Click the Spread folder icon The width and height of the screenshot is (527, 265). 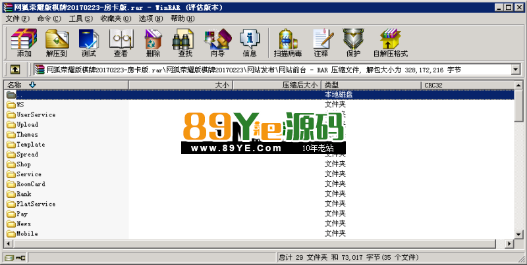(11, 155)
